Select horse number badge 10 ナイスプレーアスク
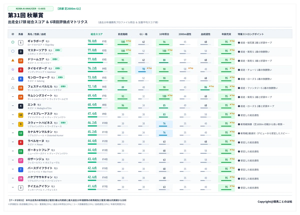Viewport: 300px width, 215px height. click(21, 115)
